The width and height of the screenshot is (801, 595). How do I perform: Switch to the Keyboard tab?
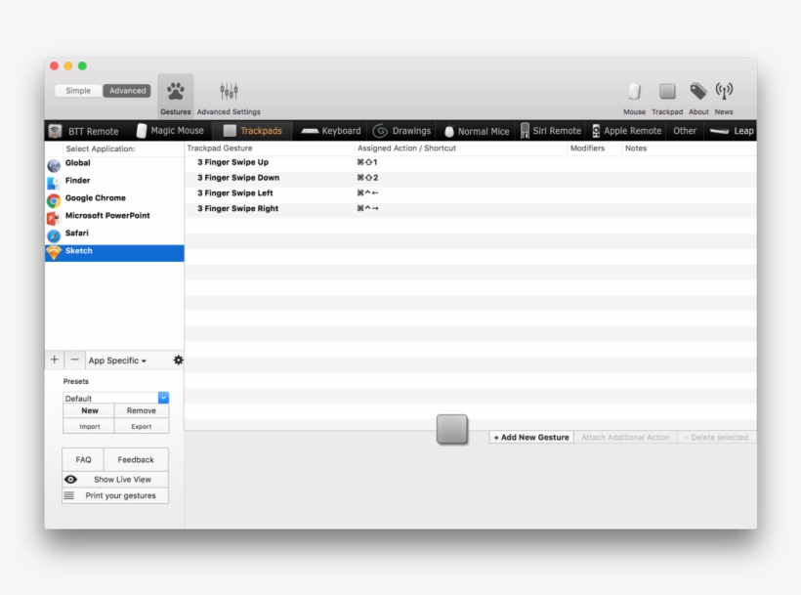tap(331, 131)
